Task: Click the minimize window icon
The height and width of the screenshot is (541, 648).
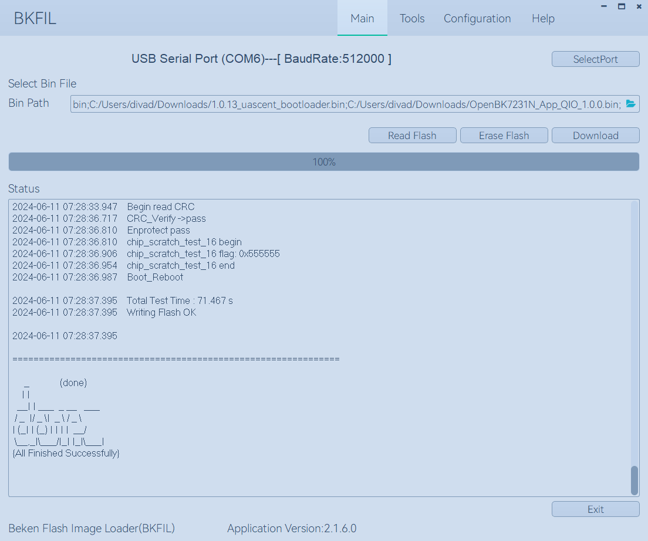Action: click(x=603, y=6)
